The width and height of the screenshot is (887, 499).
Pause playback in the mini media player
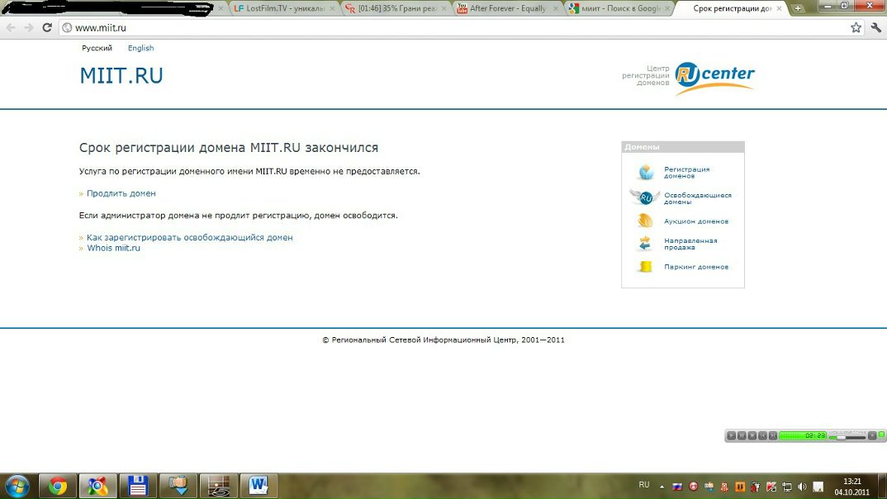point(742,435)
